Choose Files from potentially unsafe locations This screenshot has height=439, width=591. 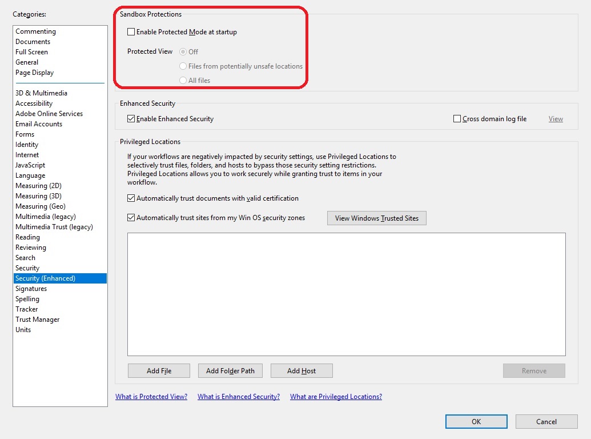(x=183, y=66)
